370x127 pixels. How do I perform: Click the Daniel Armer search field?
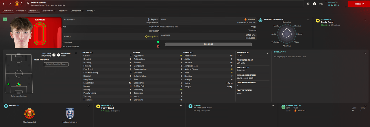[x=165, y=4]
